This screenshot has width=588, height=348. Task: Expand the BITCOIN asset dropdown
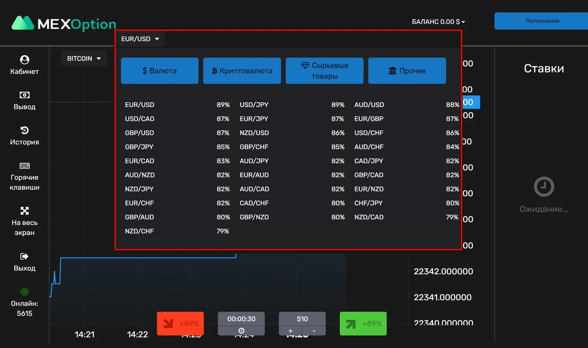pos(84,58)
